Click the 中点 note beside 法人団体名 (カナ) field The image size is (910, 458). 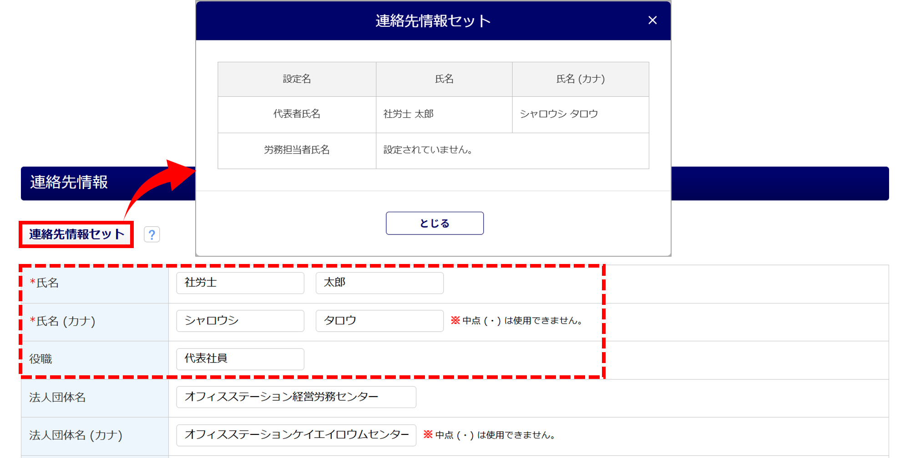(x=490, y=435)
